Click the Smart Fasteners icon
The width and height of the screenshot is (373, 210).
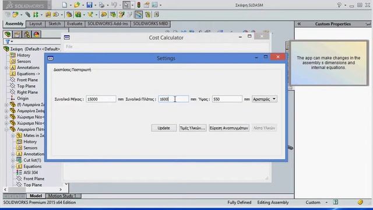(x=48, y=15)
